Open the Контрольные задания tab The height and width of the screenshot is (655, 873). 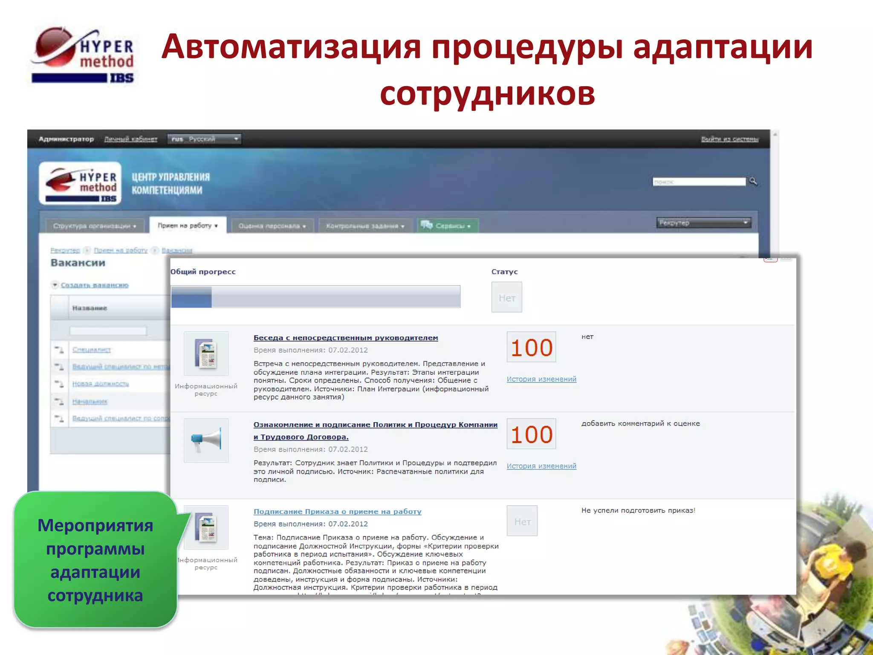(365, 226)
